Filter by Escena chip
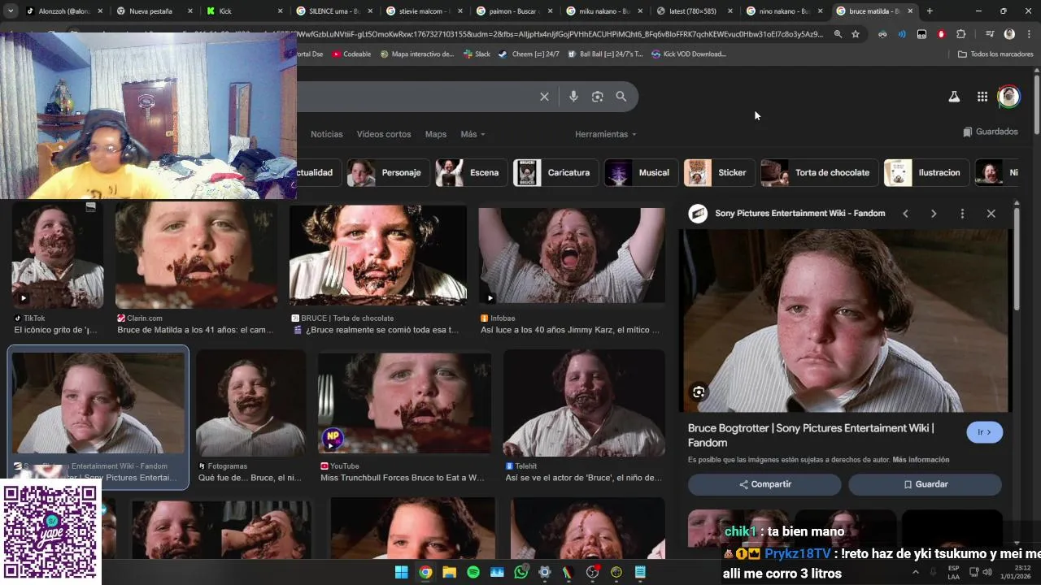 click(472, 172)
